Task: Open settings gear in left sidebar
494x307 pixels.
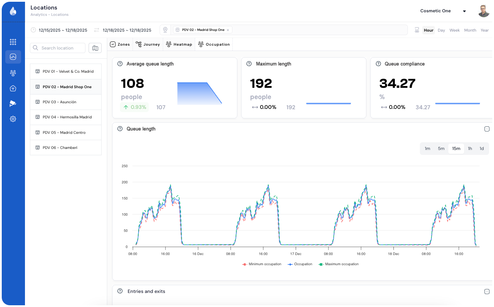Action: 13,119
